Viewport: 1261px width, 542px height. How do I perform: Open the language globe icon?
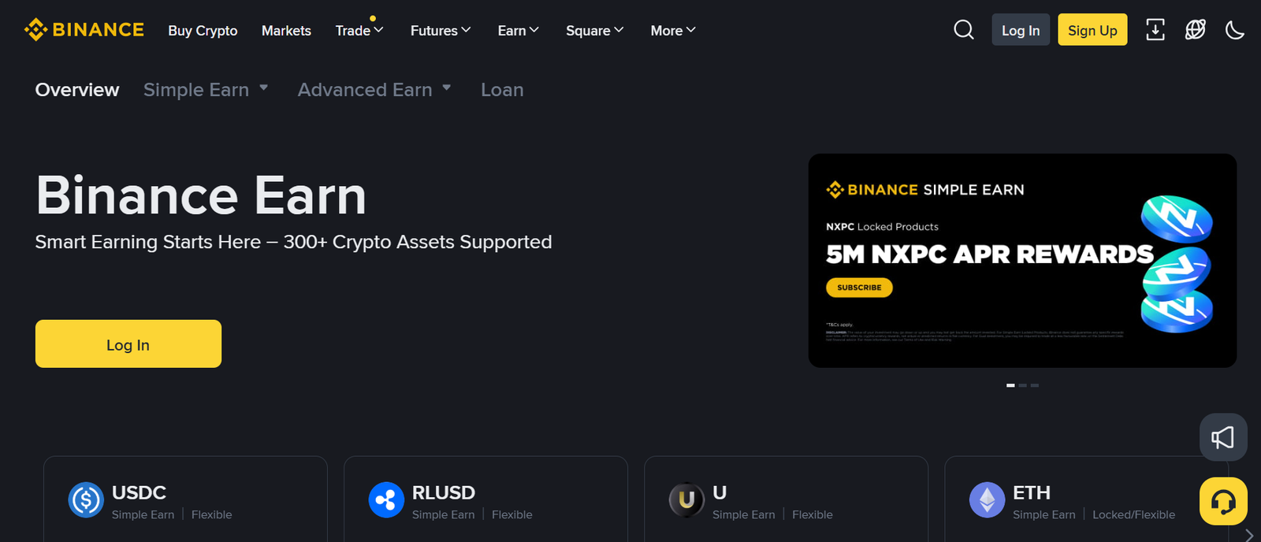[x=1196, y=30]
